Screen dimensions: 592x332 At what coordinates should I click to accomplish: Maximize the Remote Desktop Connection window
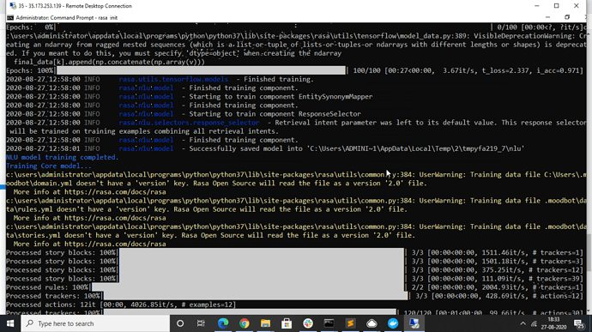pyautogui.click(x=557, y=6)
